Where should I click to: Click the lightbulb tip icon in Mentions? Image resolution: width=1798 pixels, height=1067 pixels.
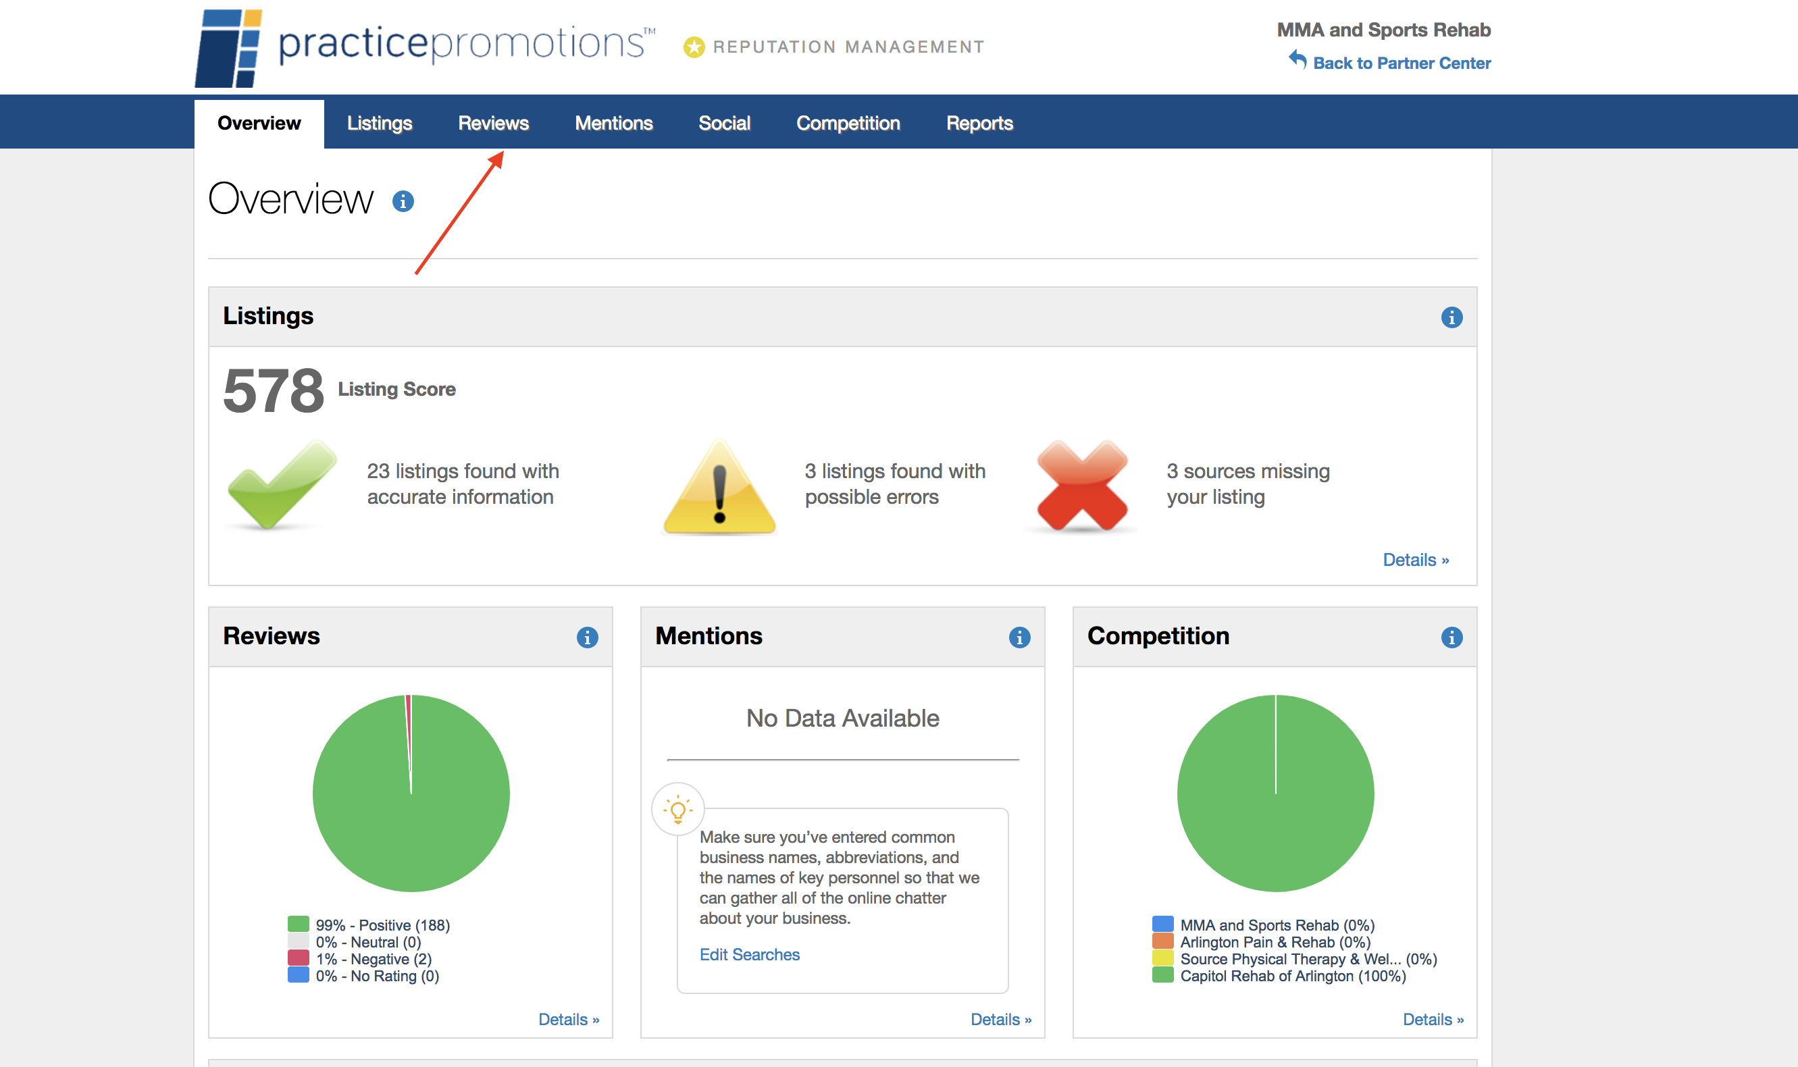click(678, 809)
